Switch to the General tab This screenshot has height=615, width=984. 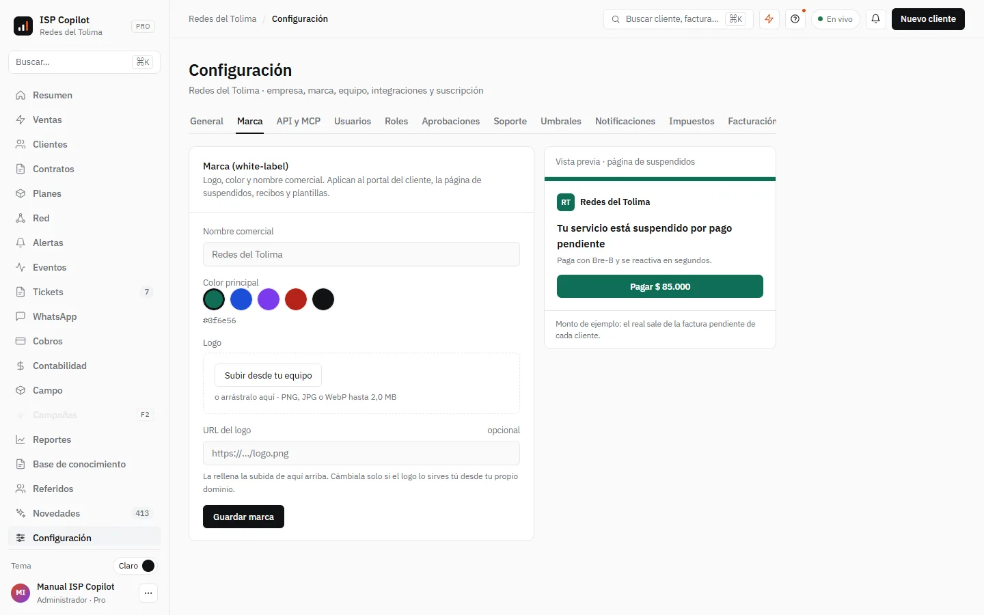pyautogui.click(x=206, y=121)
